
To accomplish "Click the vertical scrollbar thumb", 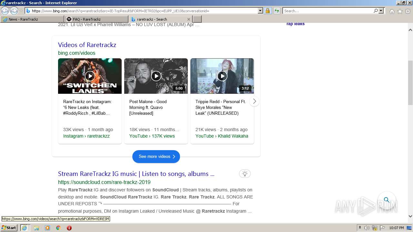I will (410, 82).
